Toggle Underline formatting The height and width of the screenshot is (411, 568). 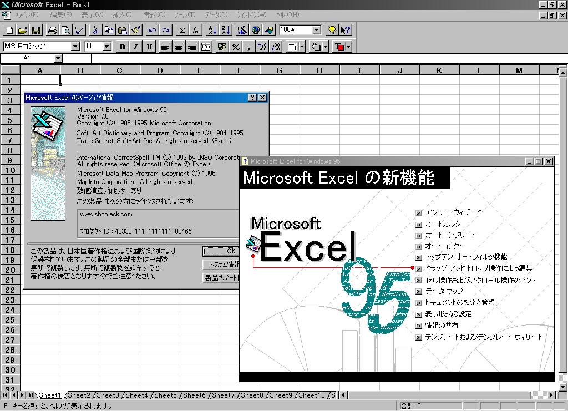tap(149, 47)
